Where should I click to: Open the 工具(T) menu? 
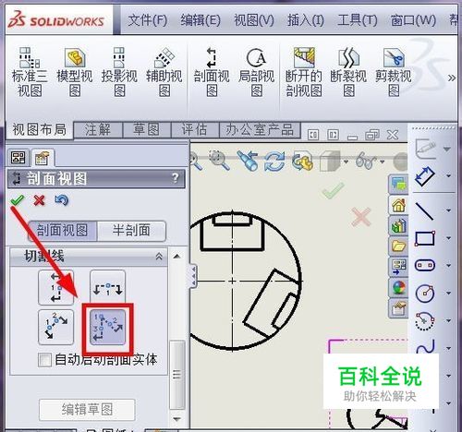click(x=358, y=20)
